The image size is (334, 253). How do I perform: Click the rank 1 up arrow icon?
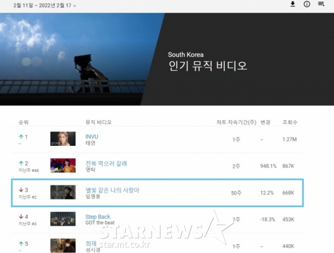point(21,137)
